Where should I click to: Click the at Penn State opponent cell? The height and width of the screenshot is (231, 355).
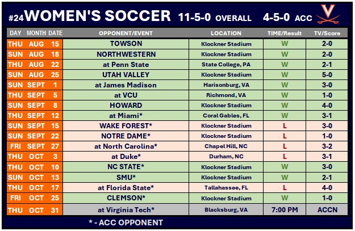(125, 64)
